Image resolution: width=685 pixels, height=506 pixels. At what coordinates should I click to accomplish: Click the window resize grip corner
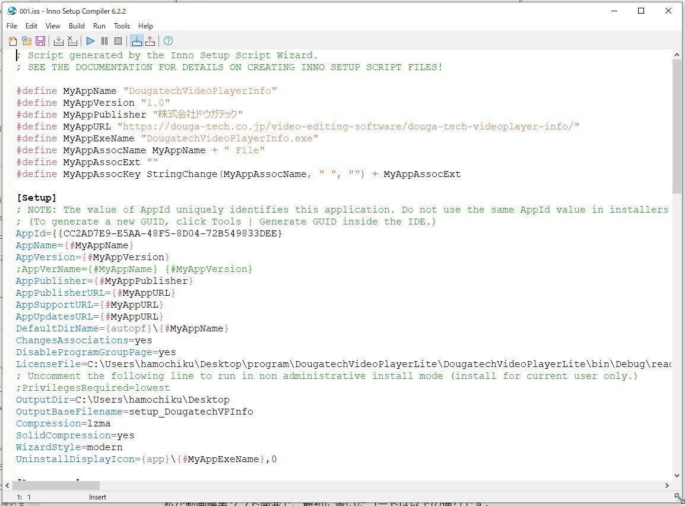[678, 498]
